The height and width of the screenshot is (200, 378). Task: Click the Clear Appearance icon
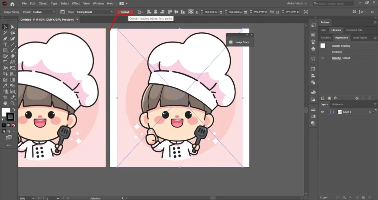(357, 98)
